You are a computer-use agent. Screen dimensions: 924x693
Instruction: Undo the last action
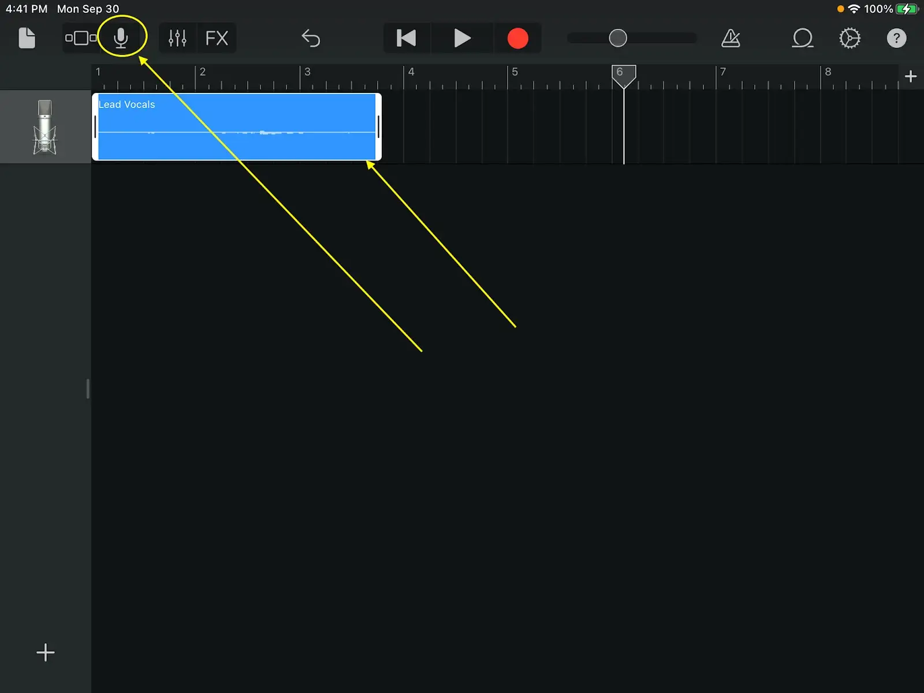[x=311, y=38]
